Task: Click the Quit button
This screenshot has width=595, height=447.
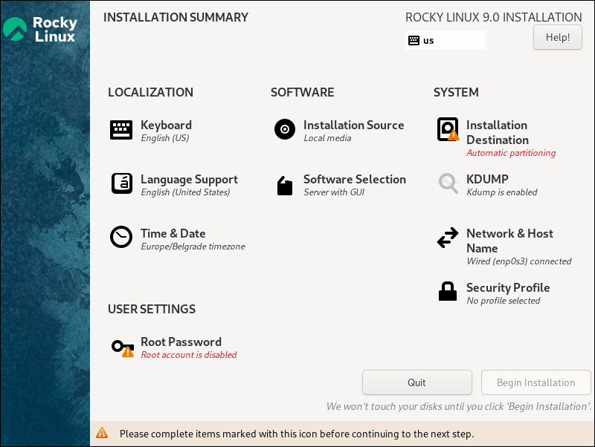Action: 416,382
